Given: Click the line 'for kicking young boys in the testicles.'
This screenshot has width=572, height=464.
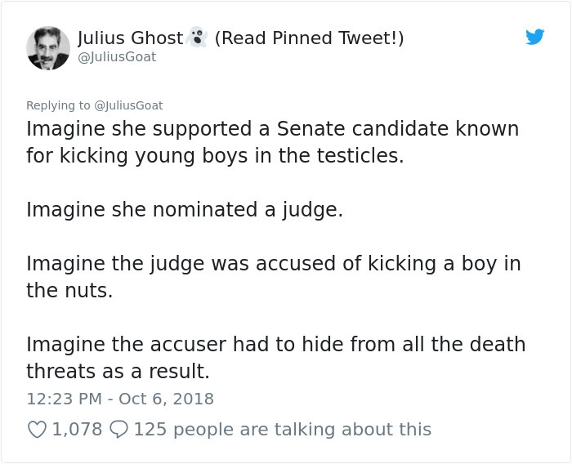Looking at the screenshot, I should 215,155.
